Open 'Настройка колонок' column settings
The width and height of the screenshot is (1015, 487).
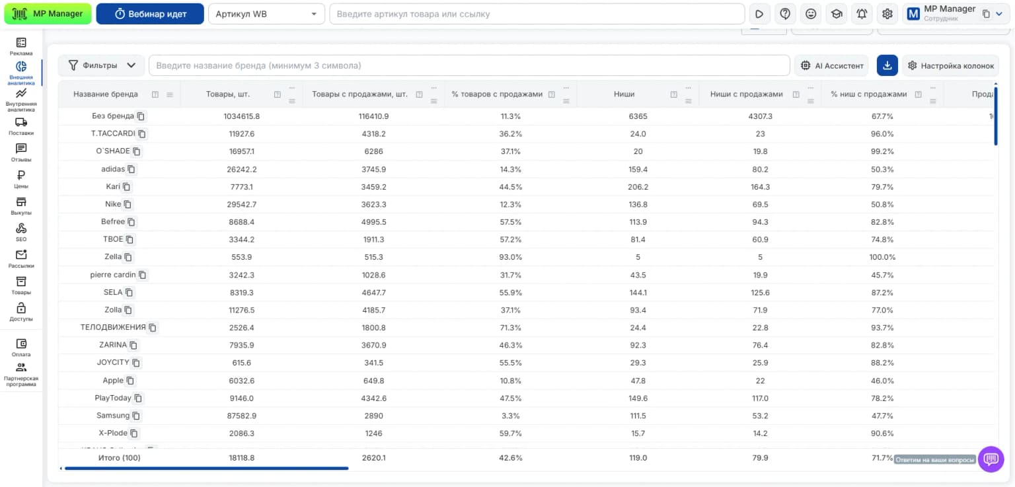click(950, 65)
